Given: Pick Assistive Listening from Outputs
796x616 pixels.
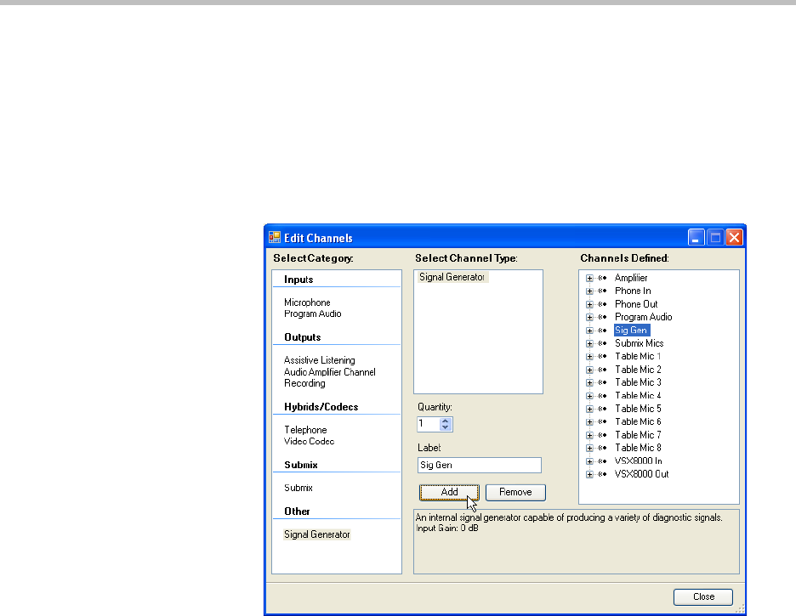Looking at the screenshot, I should (319, 360).
